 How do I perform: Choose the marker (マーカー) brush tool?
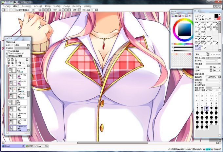pos(198,28)
